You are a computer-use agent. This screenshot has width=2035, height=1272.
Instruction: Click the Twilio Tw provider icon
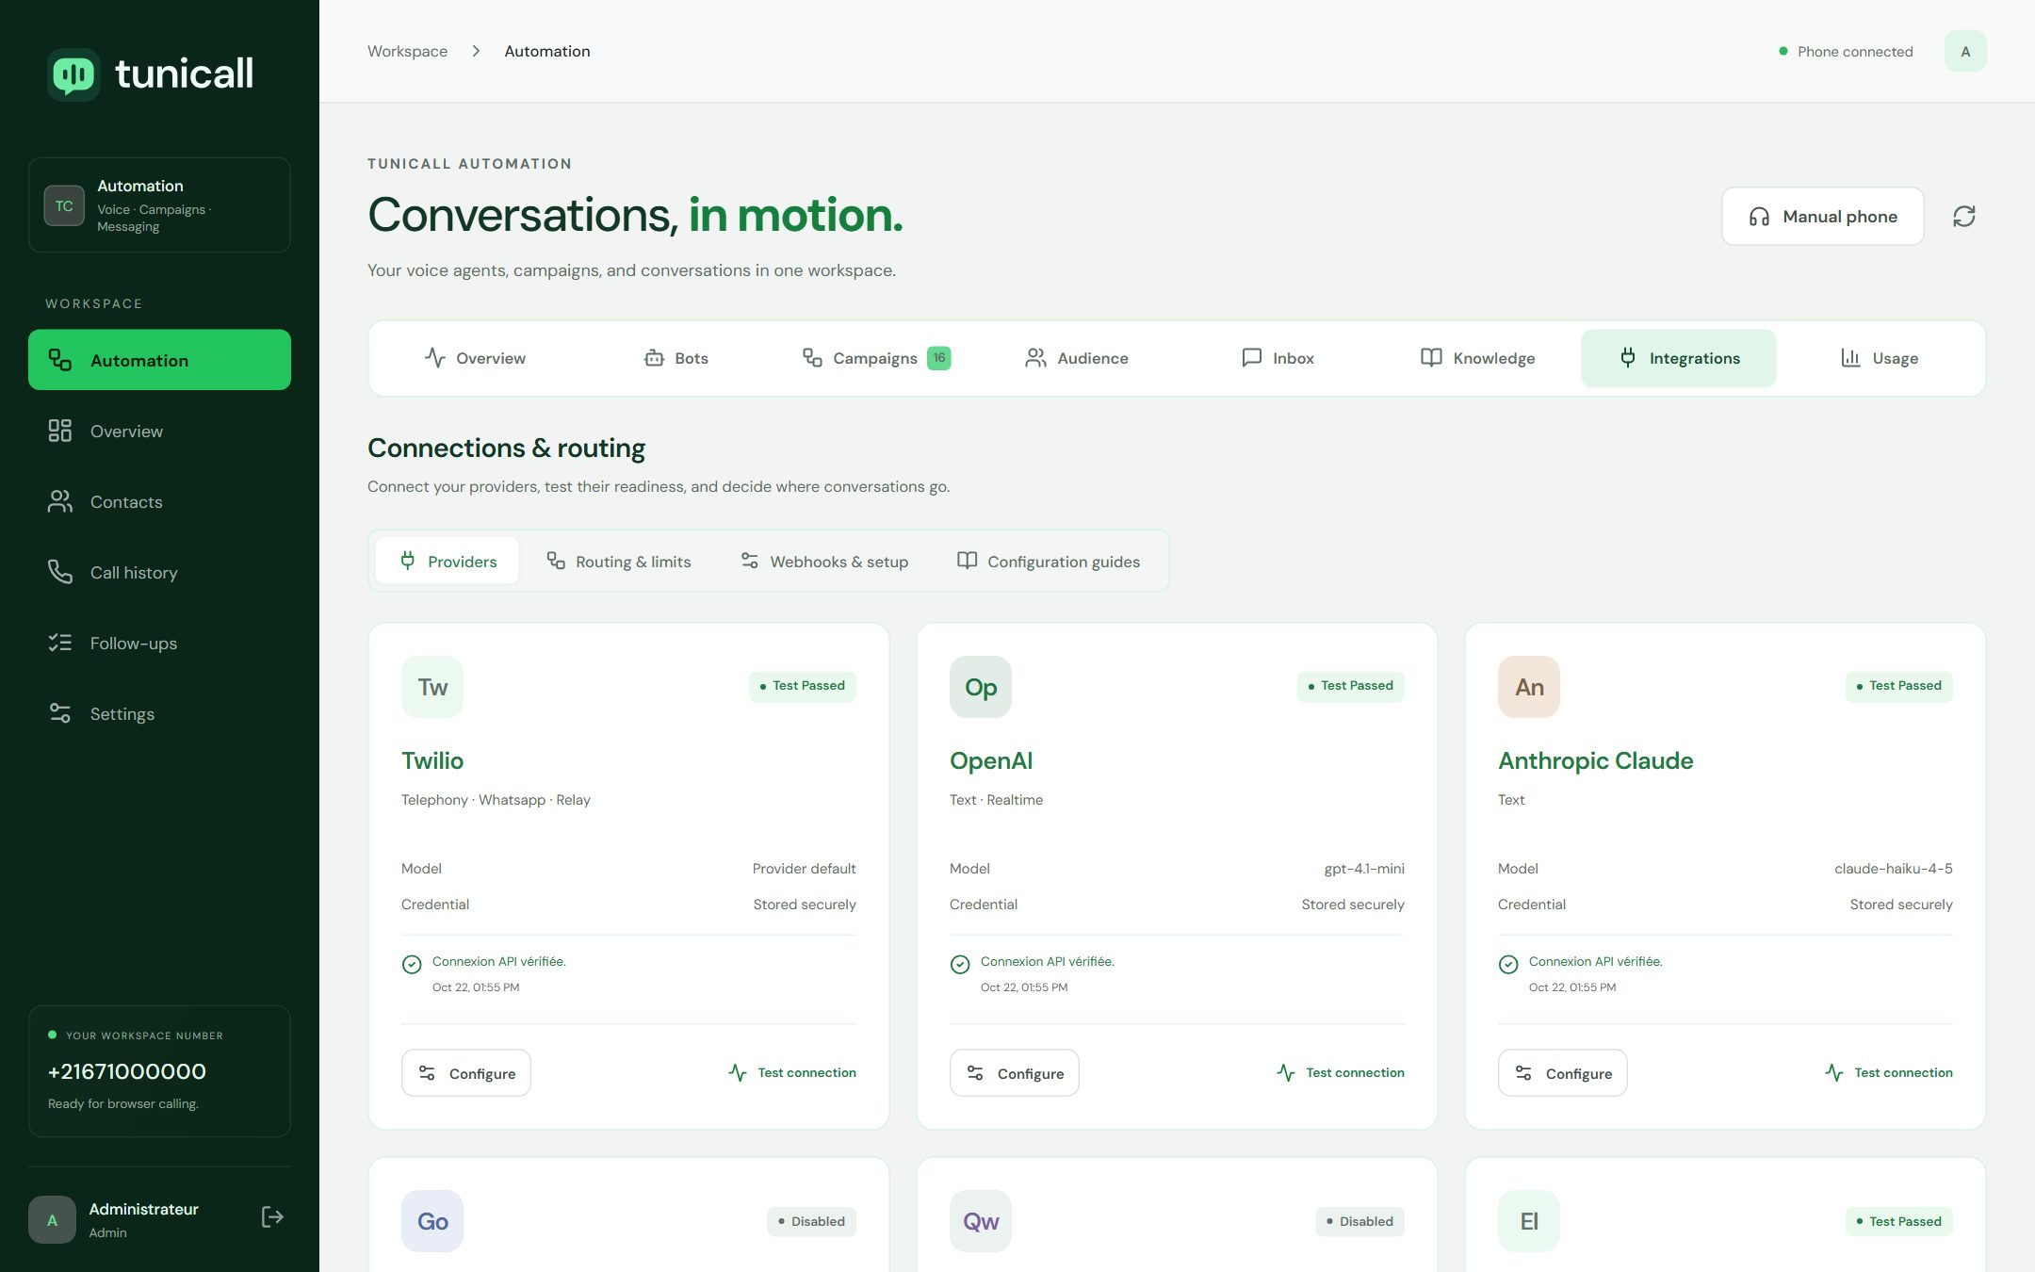(x=432, y=687)
